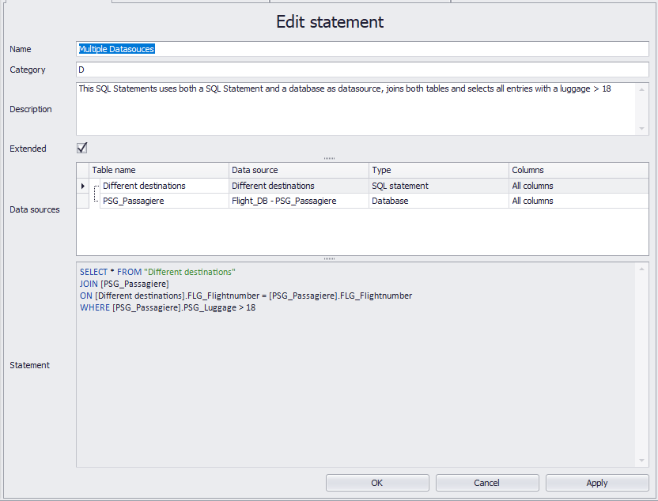Screen dimensions: 658x501
Task: Click the Different destinations data source cell
Action: point(299,186)
